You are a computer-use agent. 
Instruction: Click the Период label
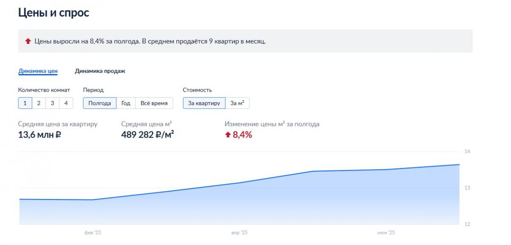pyautogui.click(x=93, y=90)
